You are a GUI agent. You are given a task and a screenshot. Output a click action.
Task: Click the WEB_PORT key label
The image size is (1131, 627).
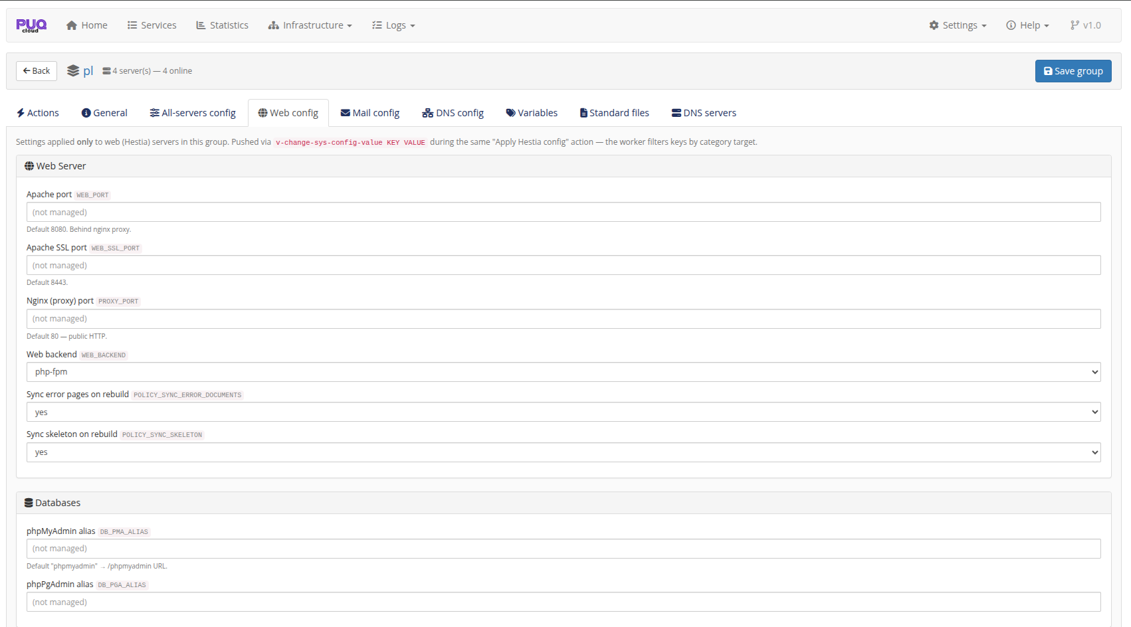pyautogui.click(x=92, y=195)
